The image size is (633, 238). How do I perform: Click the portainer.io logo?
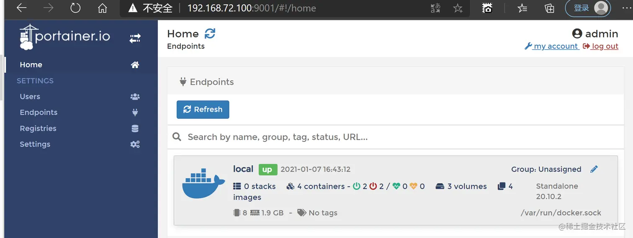65,37
